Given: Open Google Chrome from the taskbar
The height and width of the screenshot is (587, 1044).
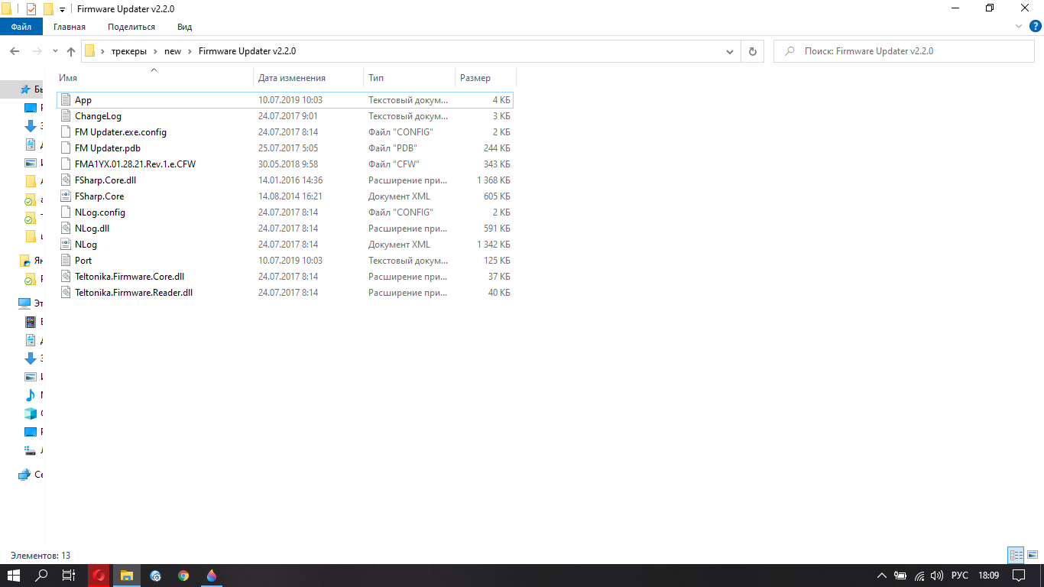Looking at the screenshot, I should click(183, 576).
